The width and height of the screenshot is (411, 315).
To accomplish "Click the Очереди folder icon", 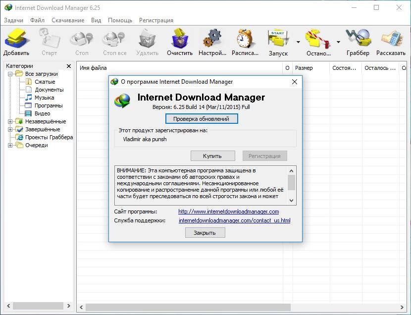I will (19, 145).
